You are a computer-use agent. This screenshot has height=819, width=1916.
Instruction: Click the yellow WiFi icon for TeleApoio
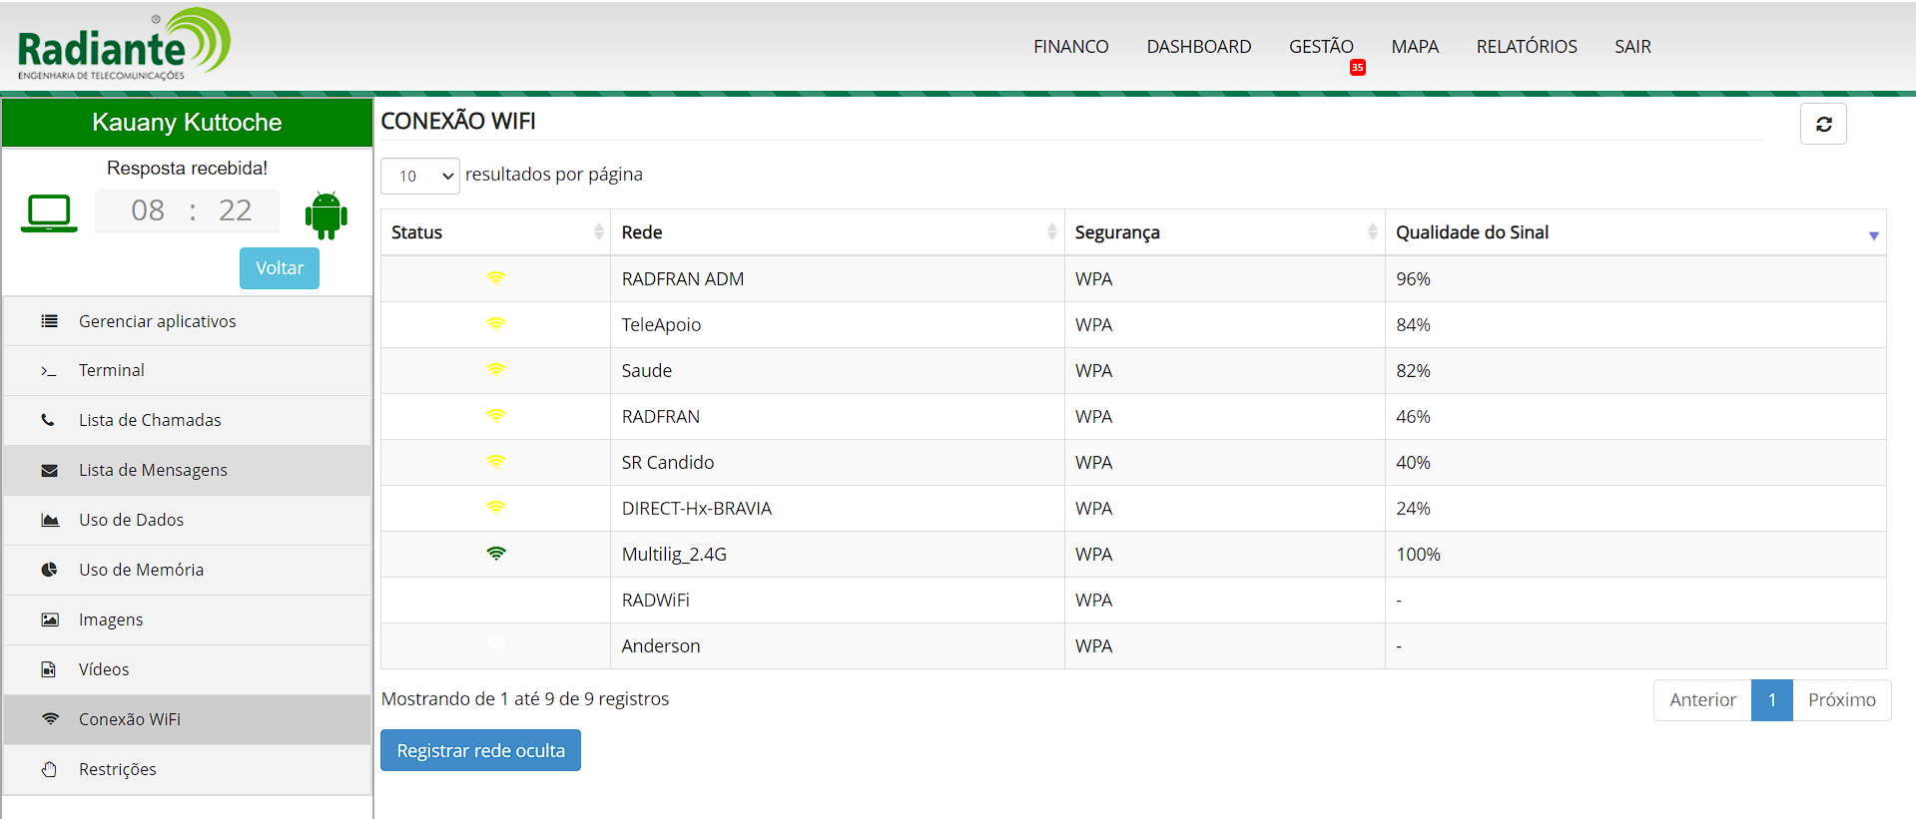click(x=496, y=324)
